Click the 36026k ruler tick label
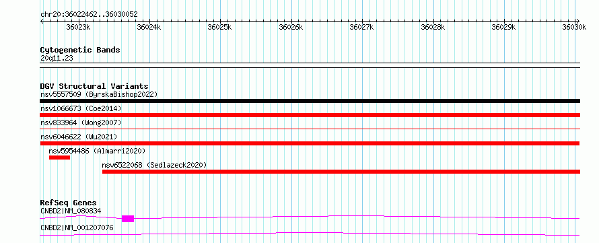 (x=291, y=27)
